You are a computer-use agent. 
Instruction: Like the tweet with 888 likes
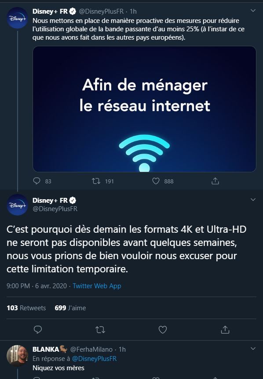tap(156, 181)
